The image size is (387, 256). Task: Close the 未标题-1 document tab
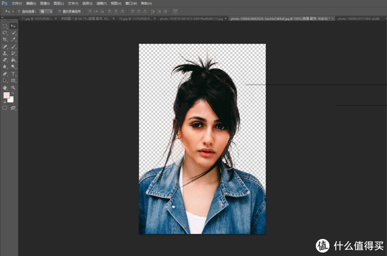pos(113,19)
